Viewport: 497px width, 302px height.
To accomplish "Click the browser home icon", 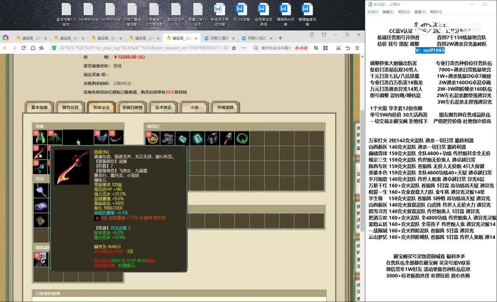I will click(33, 48).
